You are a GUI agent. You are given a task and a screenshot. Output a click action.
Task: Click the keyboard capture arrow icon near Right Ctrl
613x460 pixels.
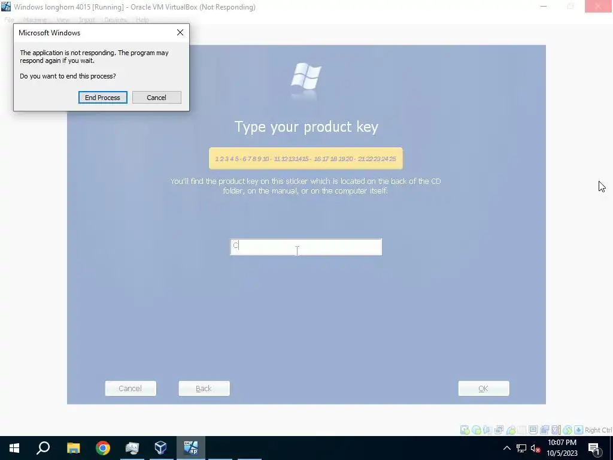[x=578, y=430]
